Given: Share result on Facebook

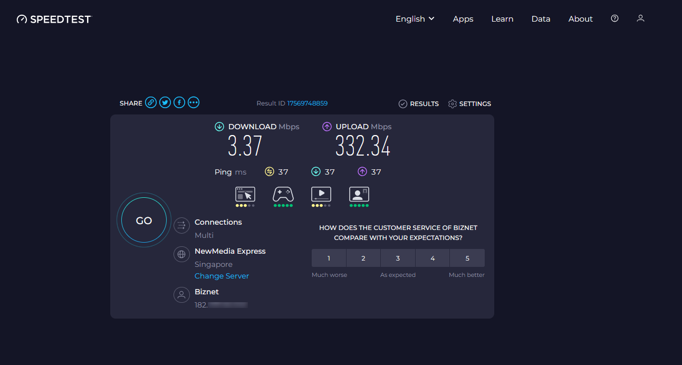Looking at the screenshot, I should pos(179,103).
